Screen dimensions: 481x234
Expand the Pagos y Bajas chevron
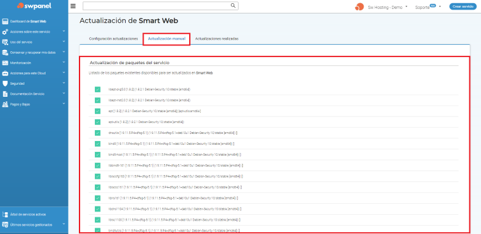[63, 104]
